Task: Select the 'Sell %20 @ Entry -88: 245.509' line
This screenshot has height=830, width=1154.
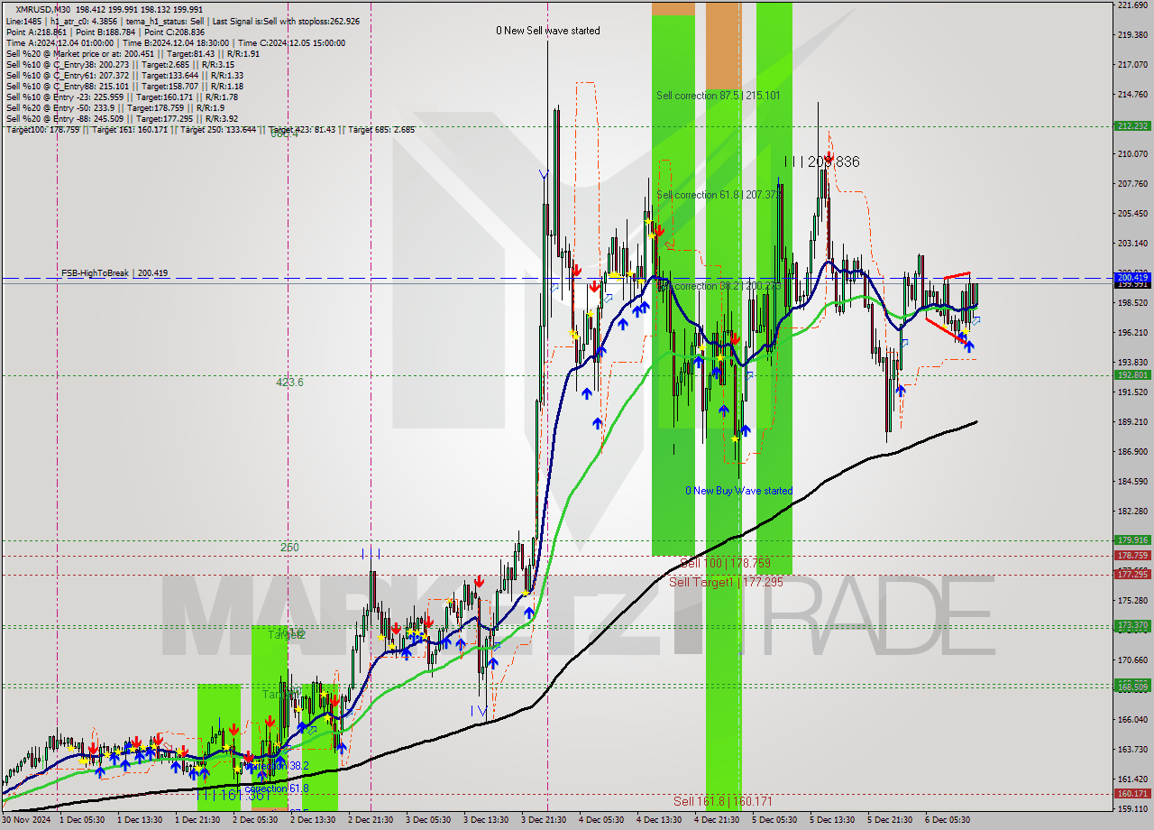Action: [x=122, y=118]
